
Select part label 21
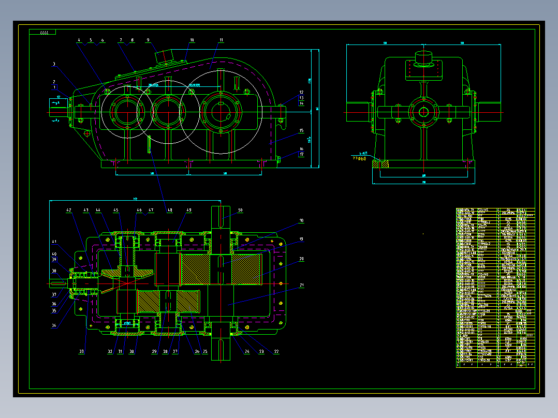(x=301, y=285)
